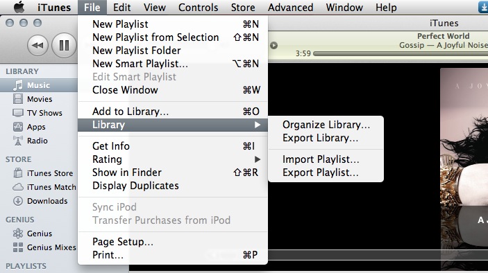488x273 pixels.
Task: Click elapsed time 3:59
Action: coord(303,53)
